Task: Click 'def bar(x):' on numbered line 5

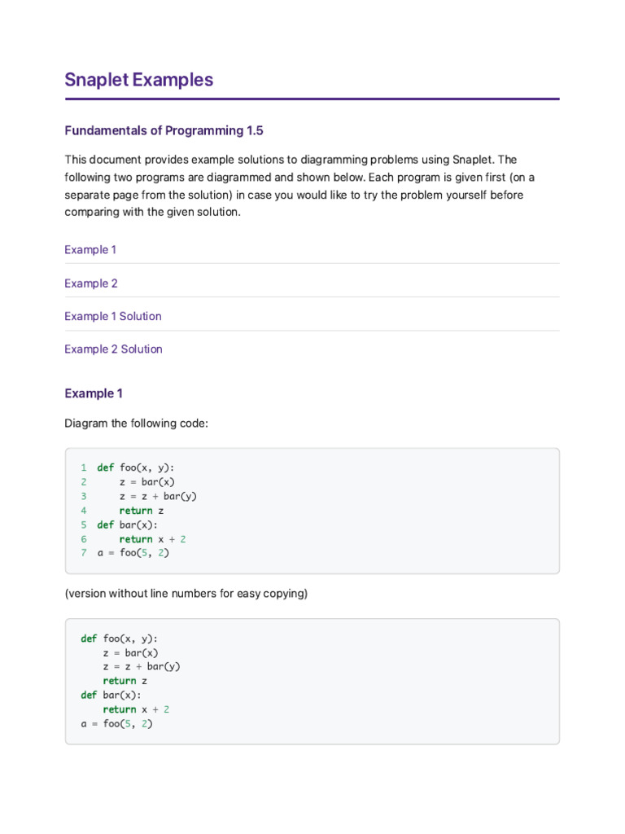Action: pyautogui.click(x=127, y=525)
